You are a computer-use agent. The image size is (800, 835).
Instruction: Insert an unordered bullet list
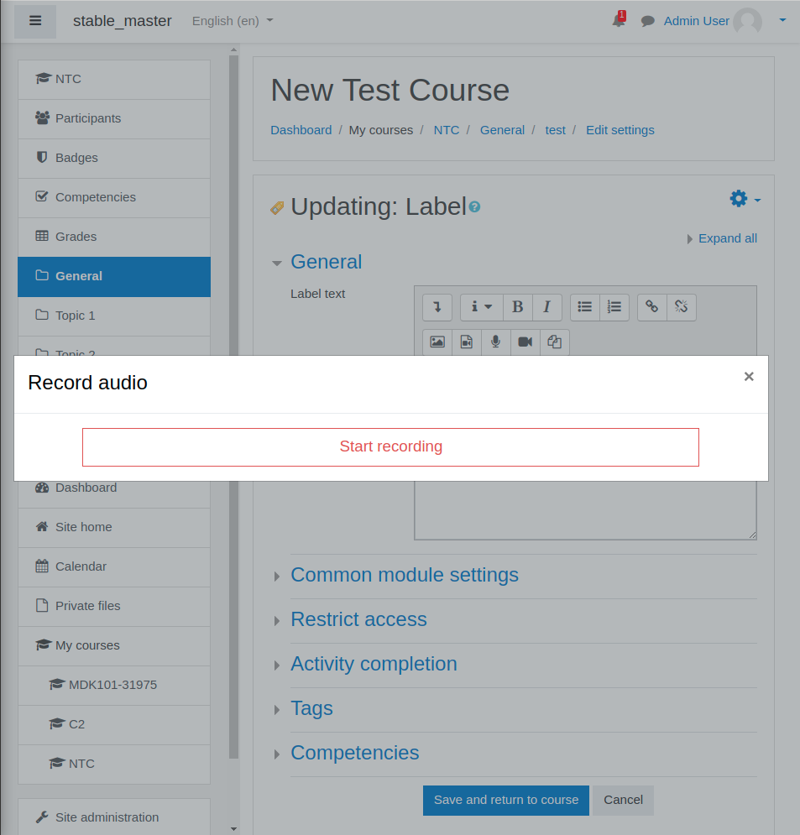point(585,307)
